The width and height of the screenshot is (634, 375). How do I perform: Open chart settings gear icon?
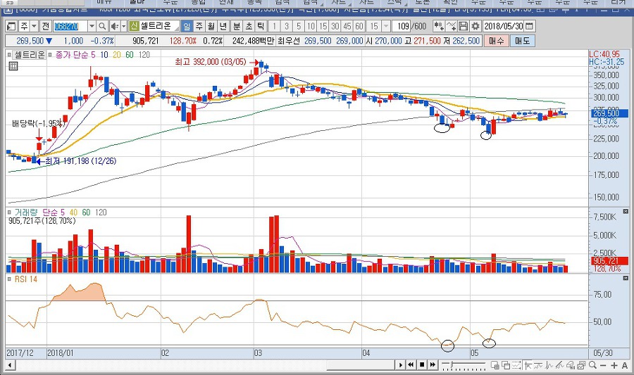(x=475, y=26)
